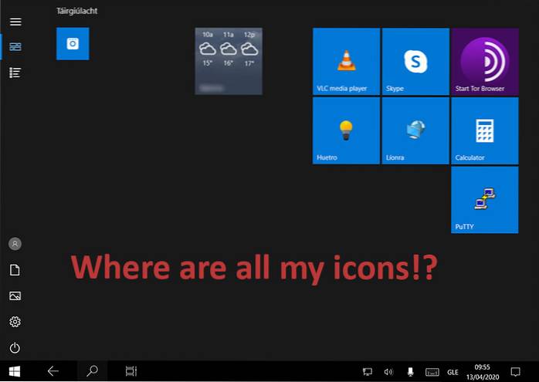Open Documents from the Start sidebar
The width and height of the screenshot is (539, 382).
(x=15, y=270)
